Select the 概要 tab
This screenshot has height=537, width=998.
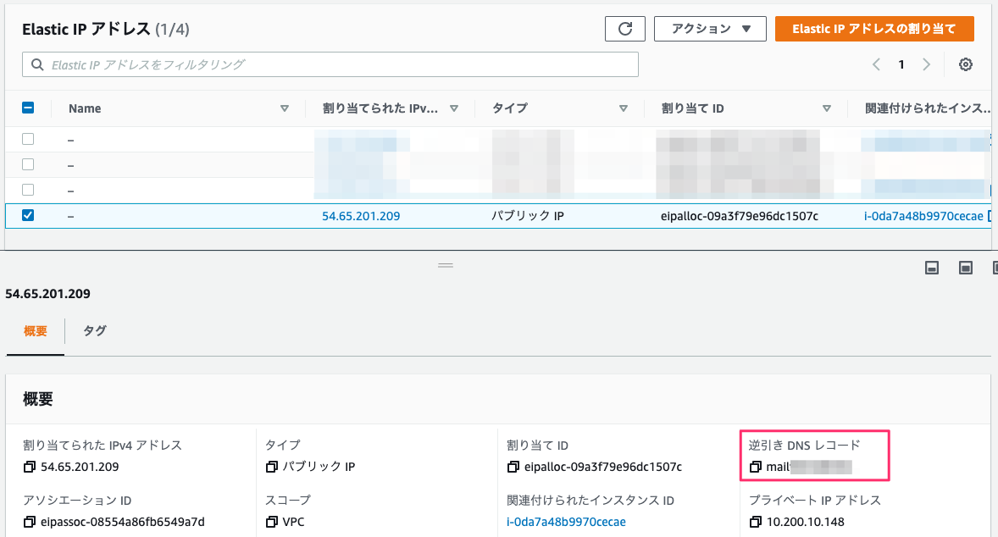(x=35, y=331)
